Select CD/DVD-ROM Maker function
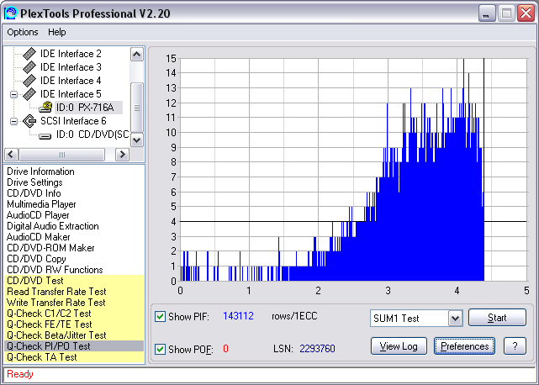539x385 pixels. click(50, 248)
